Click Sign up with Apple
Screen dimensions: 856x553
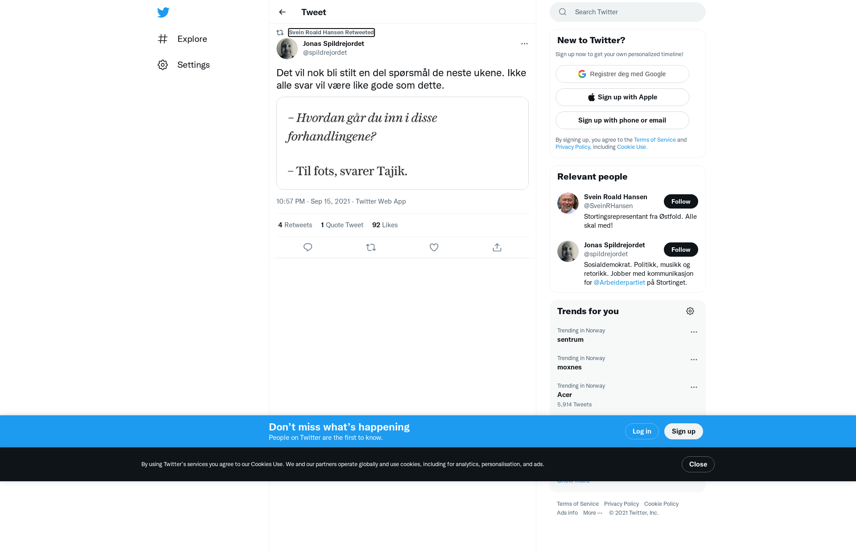[622, 97]
